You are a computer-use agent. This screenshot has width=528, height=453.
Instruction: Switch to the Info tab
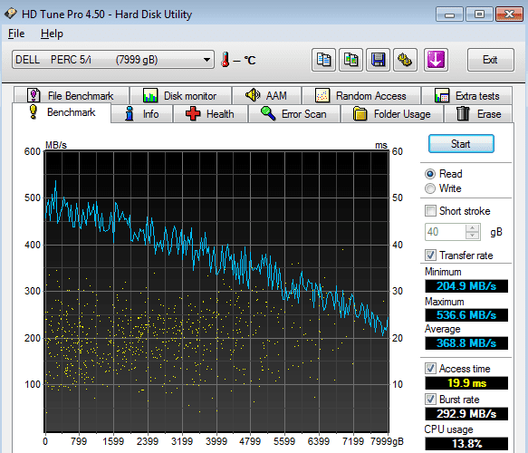coord(142,114)
